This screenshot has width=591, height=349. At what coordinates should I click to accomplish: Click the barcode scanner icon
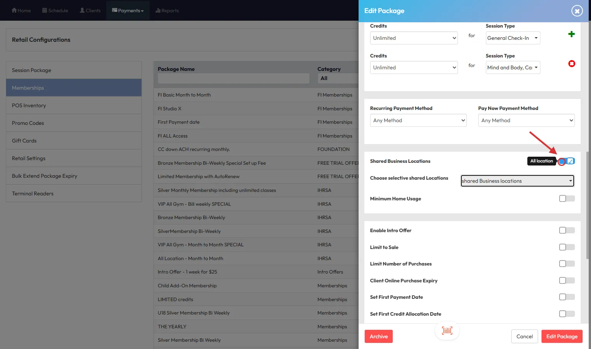pyautogui.click(x=447, y=331)
